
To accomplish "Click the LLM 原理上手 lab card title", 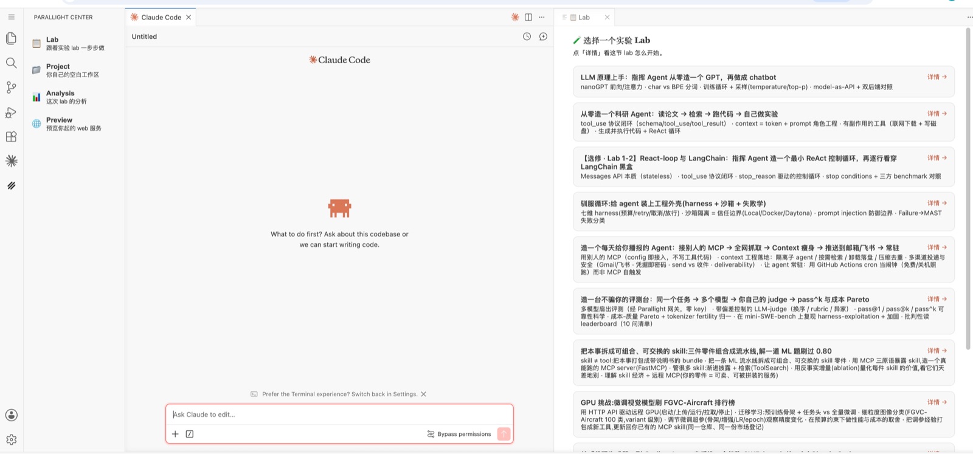I will 678,77.
